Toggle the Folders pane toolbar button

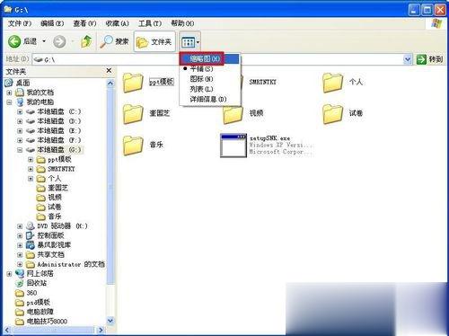click(154, 41)
